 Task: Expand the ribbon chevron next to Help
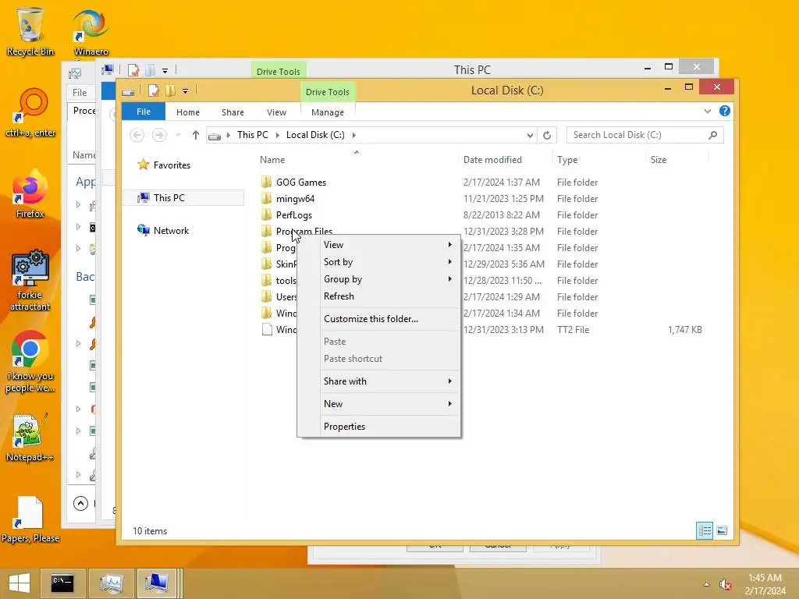[x=707, y=111]
